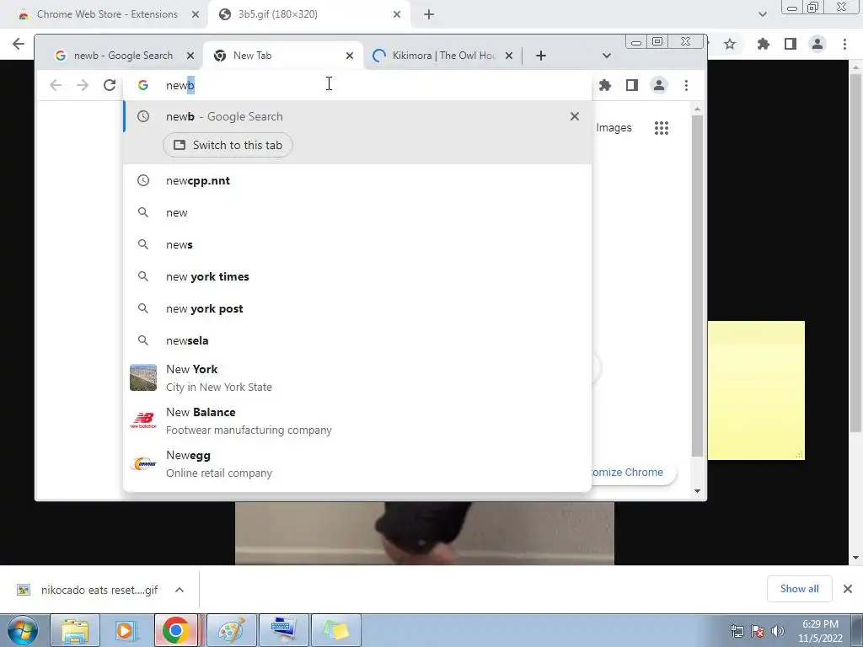Close the Chrome Web Store tab
This screenshot has height=647, width=863.
(196, 14)
